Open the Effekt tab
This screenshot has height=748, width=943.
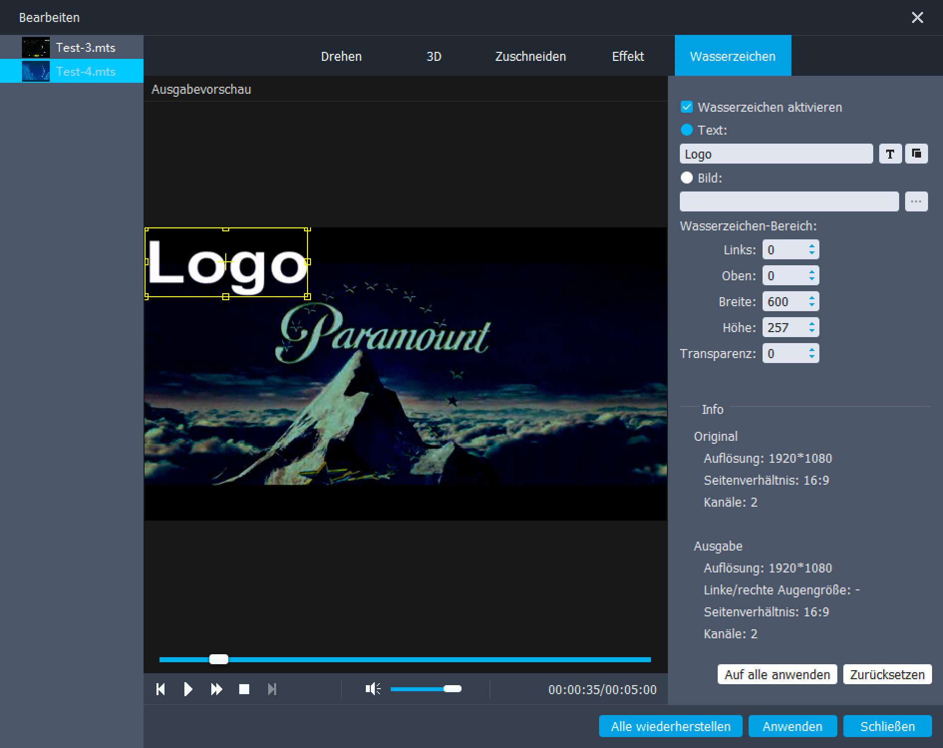tap(628, 56)
